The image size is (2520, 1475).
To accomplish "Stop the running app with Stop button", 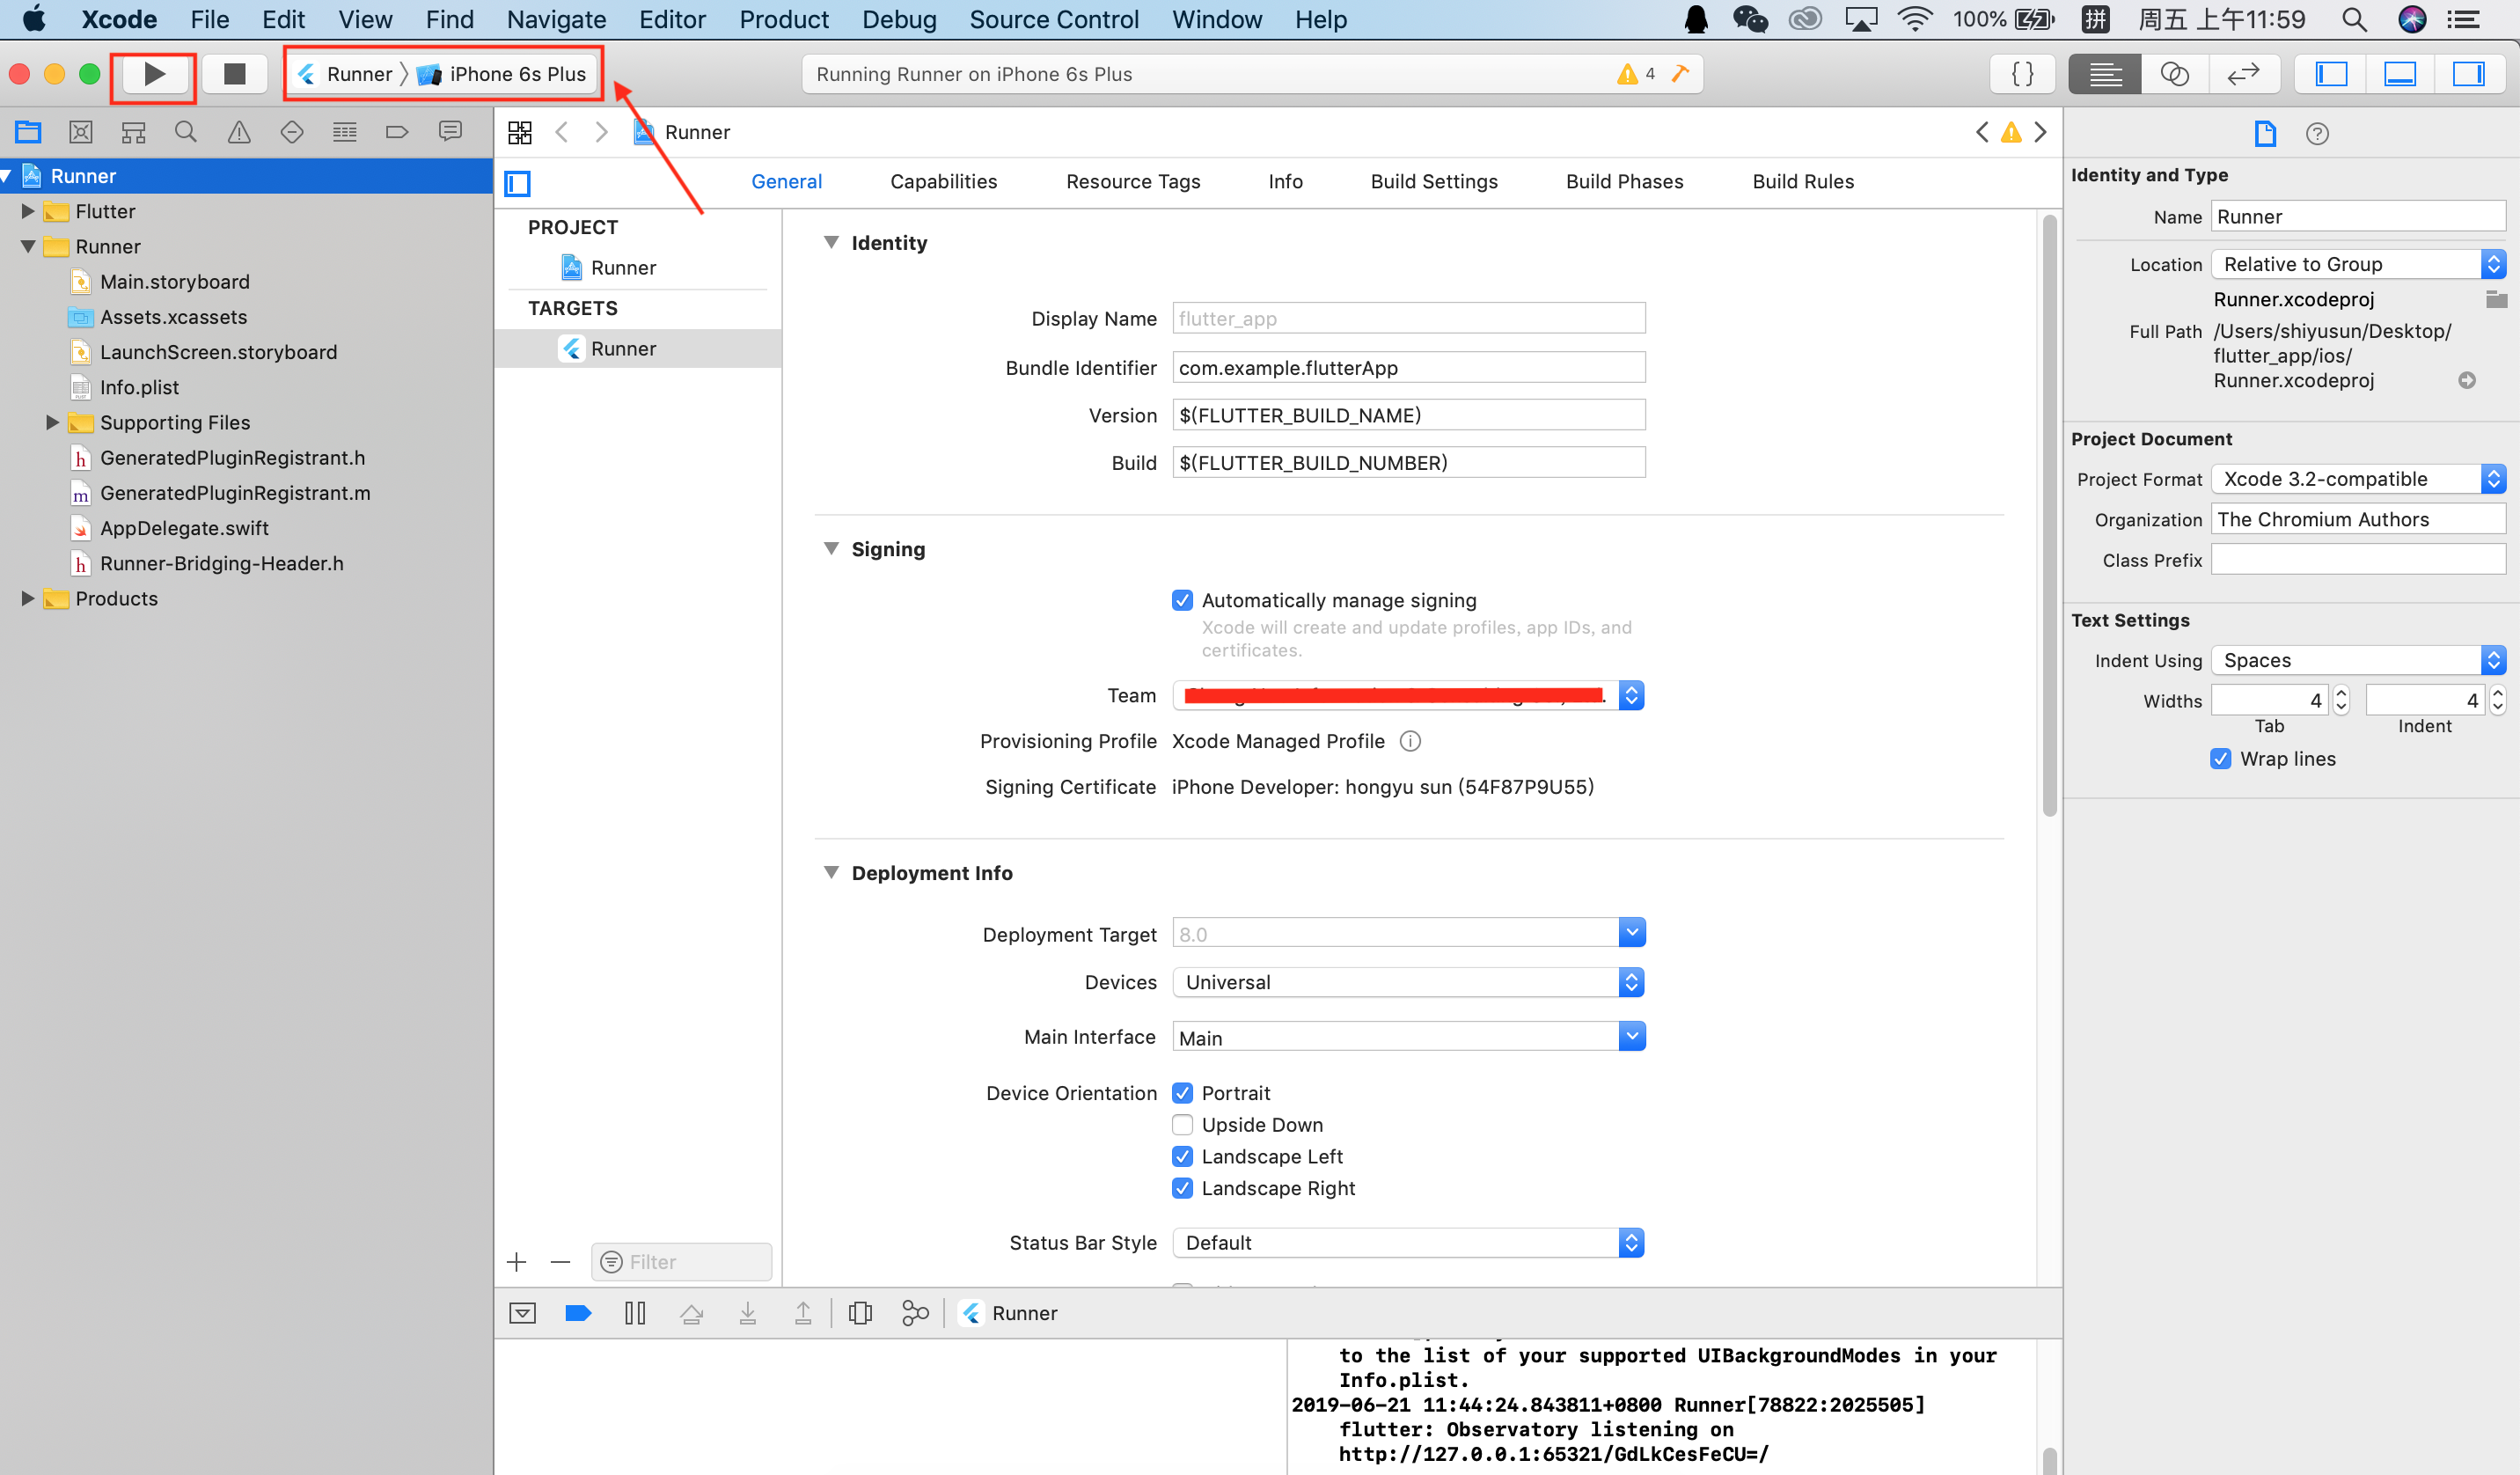I will (234, 74).
